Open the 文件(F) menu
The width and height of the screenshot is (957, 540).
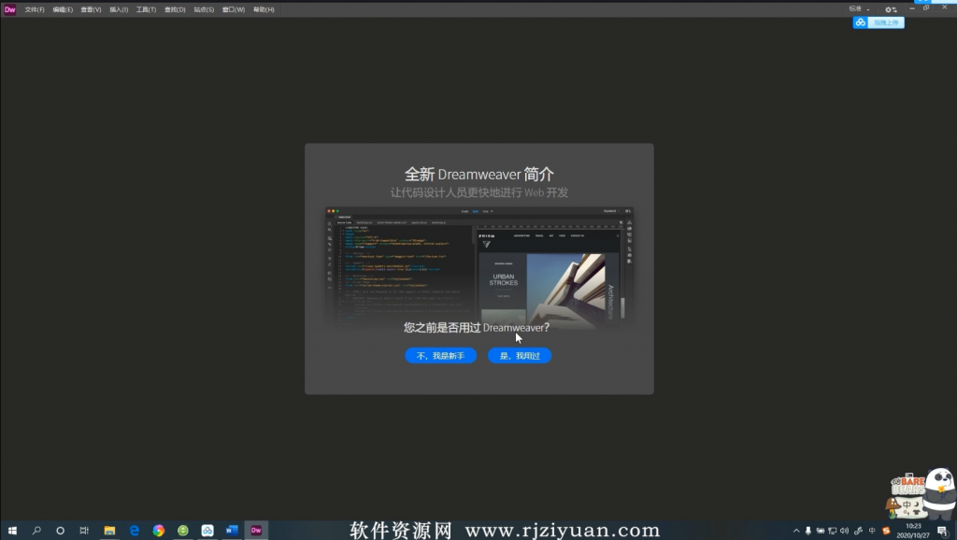[x=35, y=9]
